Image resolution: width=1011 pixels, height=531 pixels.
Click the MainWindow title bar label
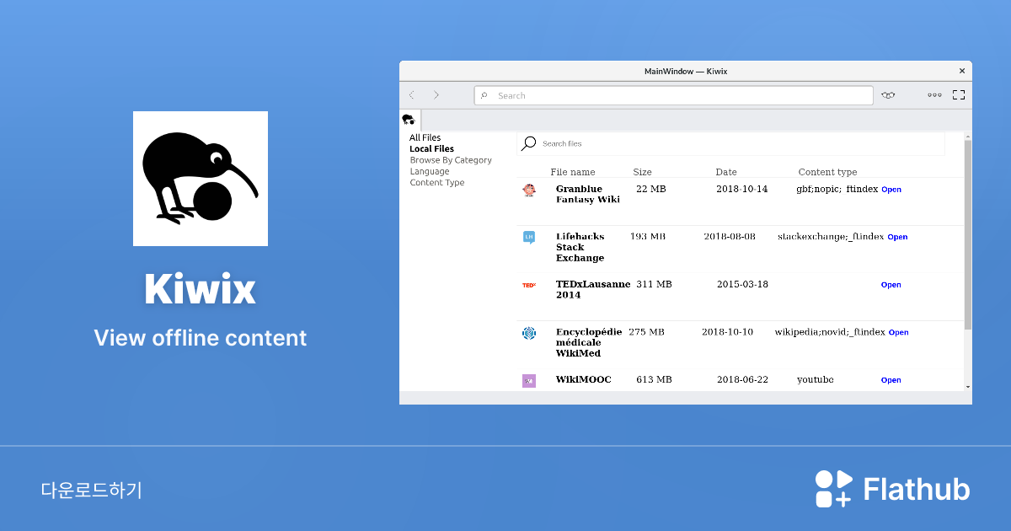point(686,71)
